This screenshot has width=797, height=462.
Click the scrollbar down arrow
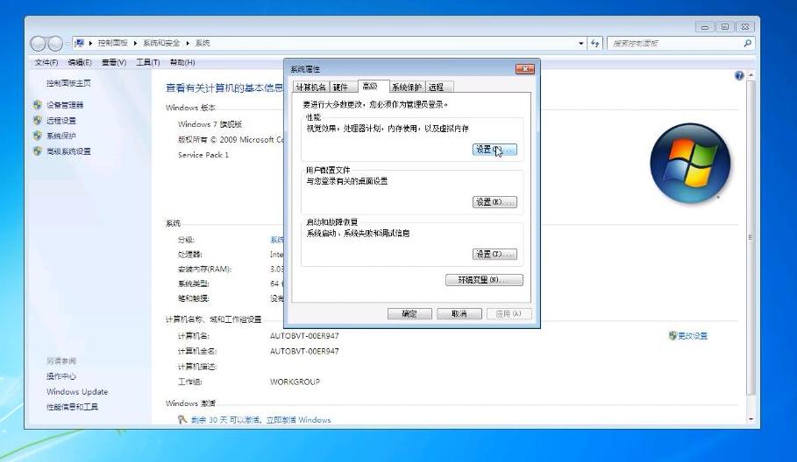coord(751,419)
